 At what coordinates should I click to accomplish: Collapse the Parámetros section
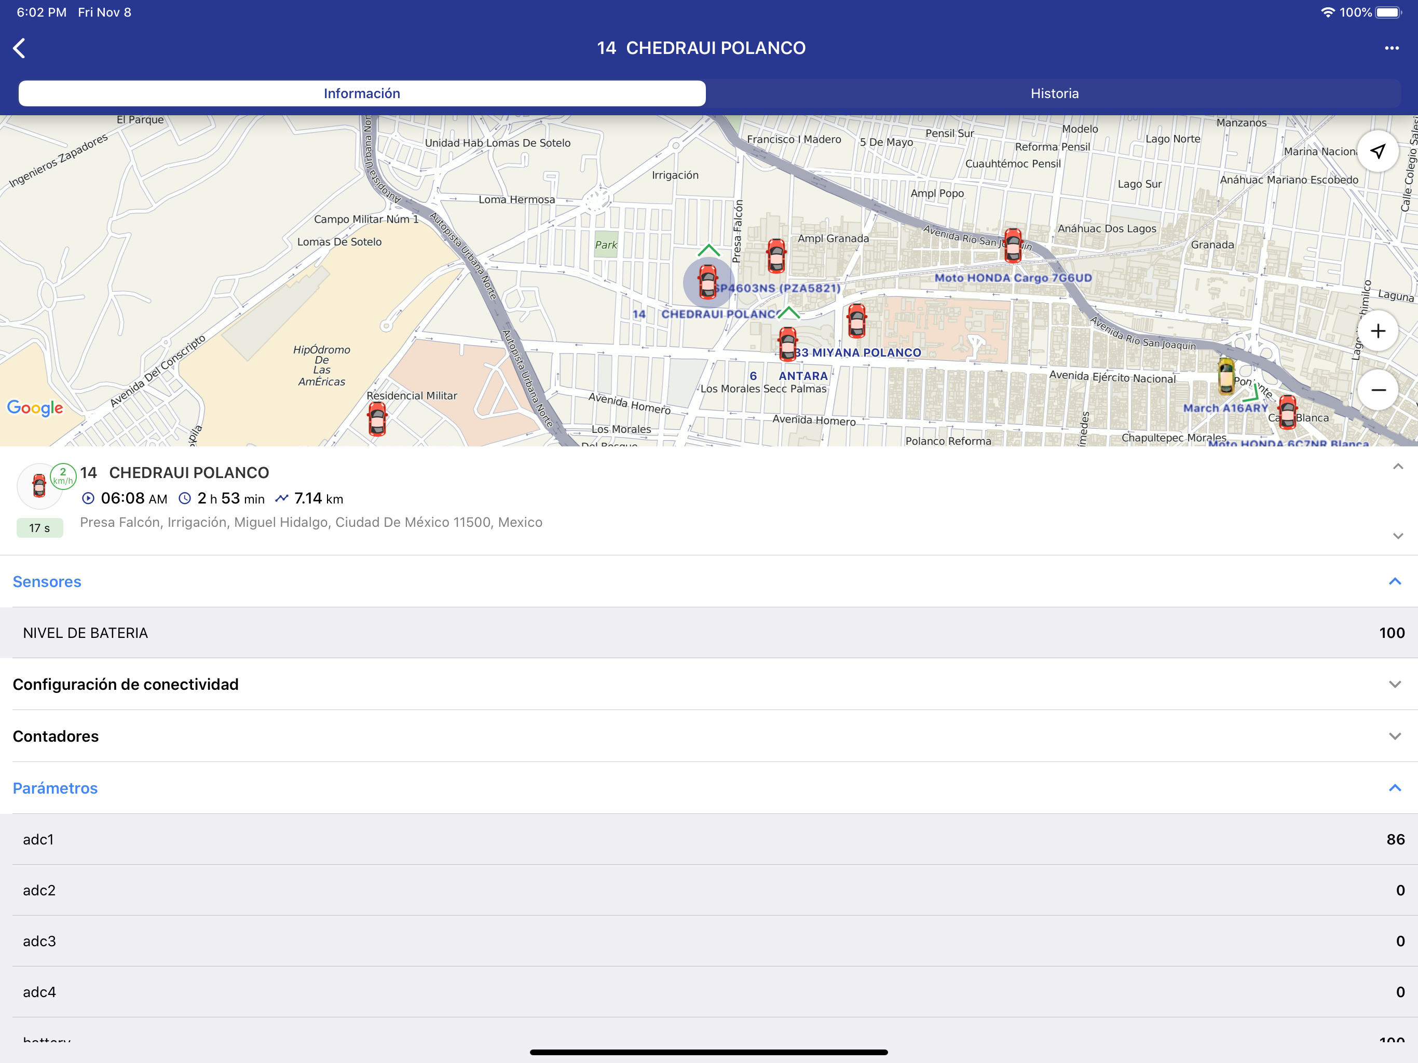(x=708, y=788)
